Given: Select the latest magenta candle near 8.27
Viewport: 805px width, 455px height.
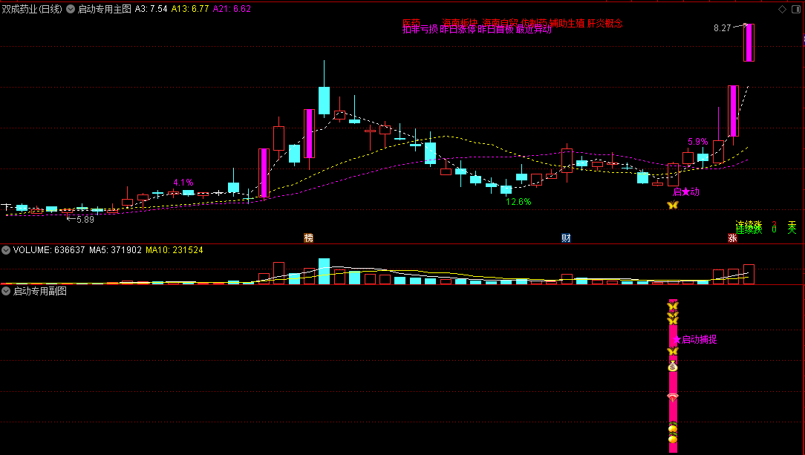Looking at the screenshot, I should tap(749, 42).
